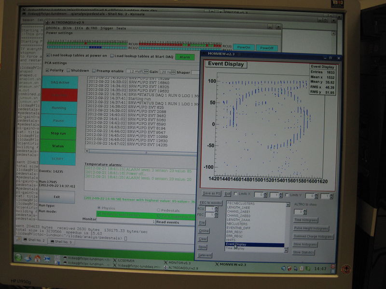The height and width of the screenshot is (289, 386).
Task: Toggle the Preamp enable checkbox
Action: (x=94, y=71)
